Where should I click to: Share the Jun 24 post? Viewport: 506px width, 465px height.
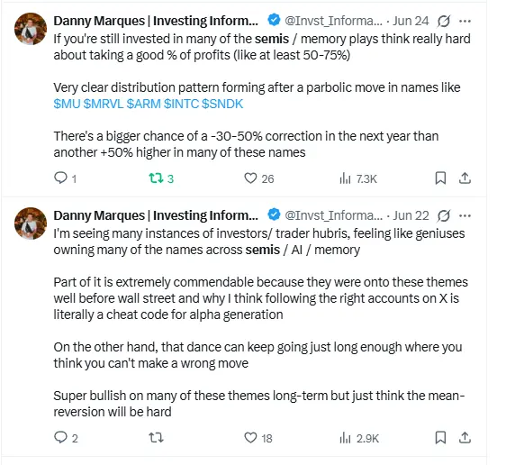465,178
